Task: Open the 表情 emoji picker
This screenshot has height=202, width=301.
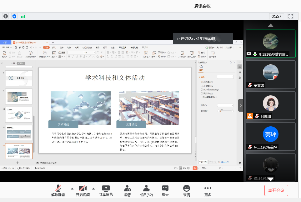Action: click(187, 188)
